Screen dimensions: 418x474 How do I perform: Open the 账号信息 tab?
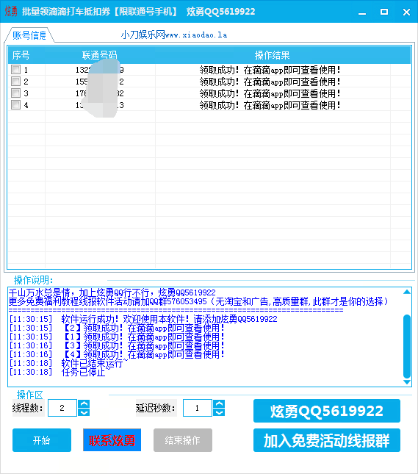(x=29, y=35)
